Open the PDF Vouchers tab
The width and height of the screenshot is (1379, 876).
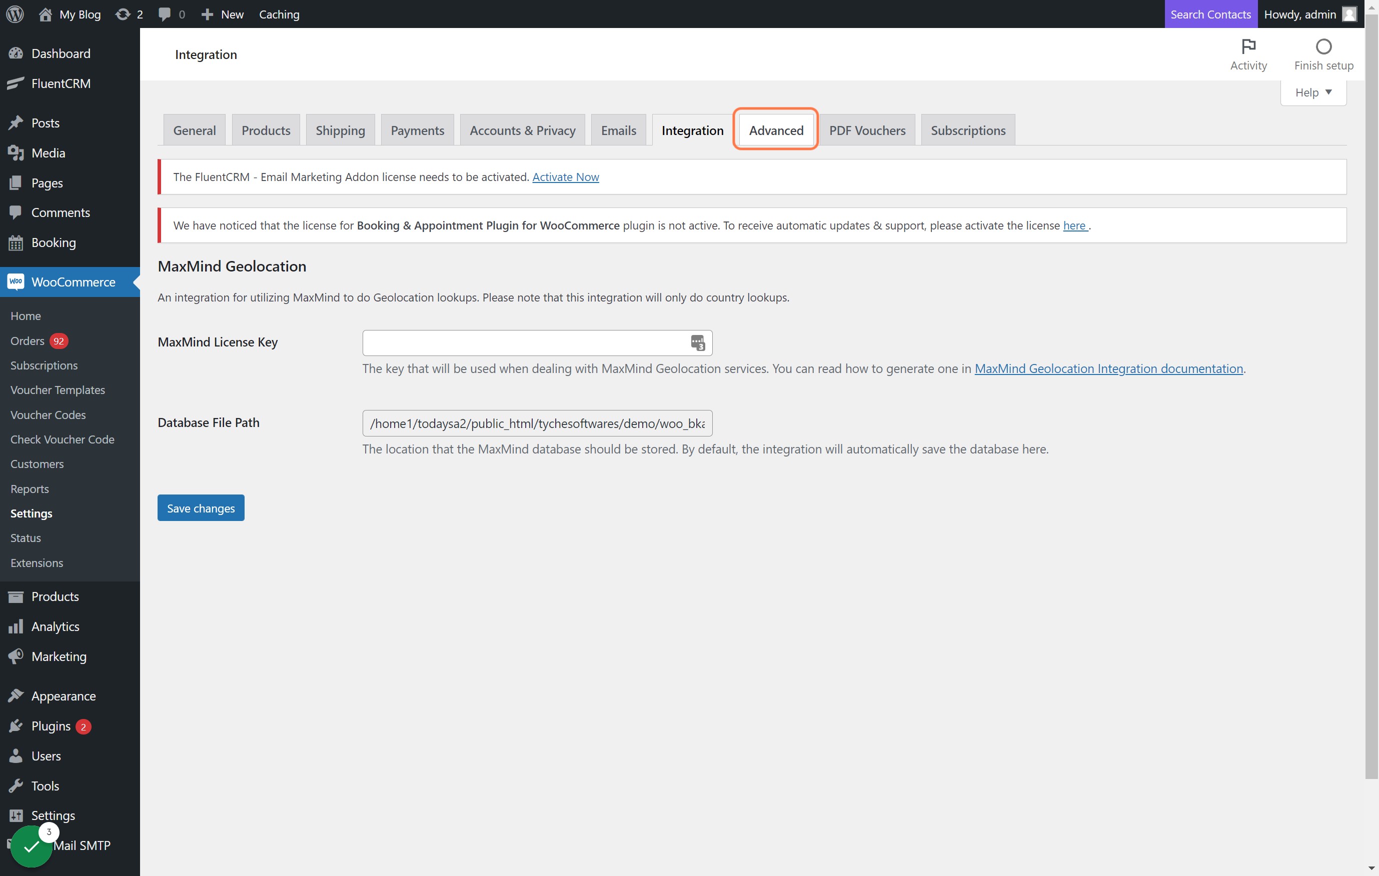(867, 130)
